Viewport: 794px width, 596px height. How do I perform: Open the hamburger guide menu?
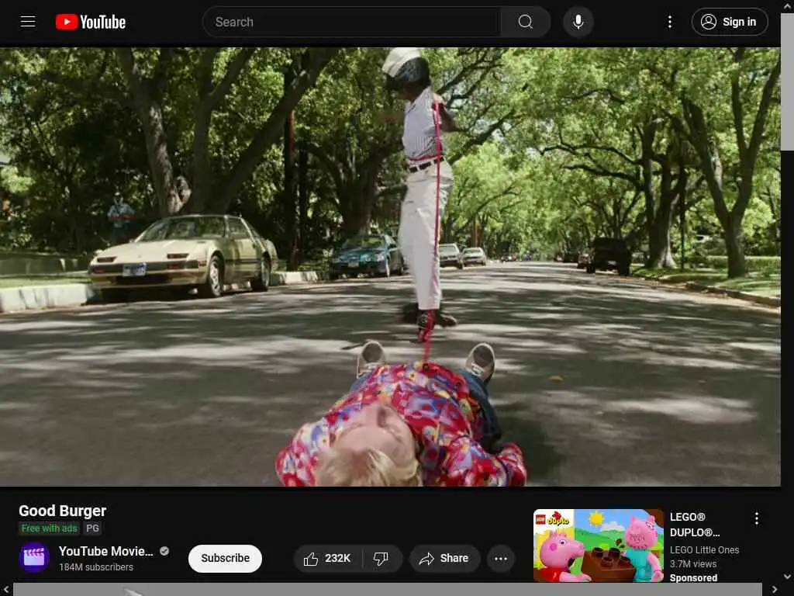[x=28, y=22]
